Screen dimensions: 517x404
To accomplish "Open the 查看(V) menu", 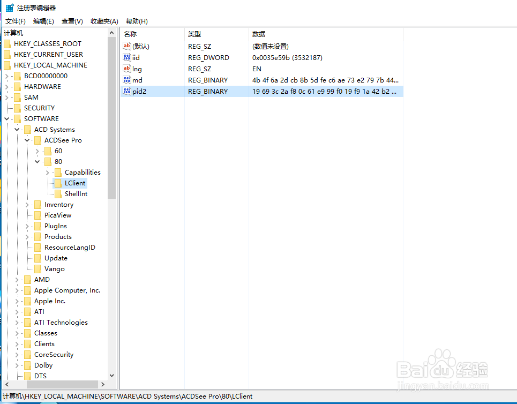I will (x=72, y=21).
